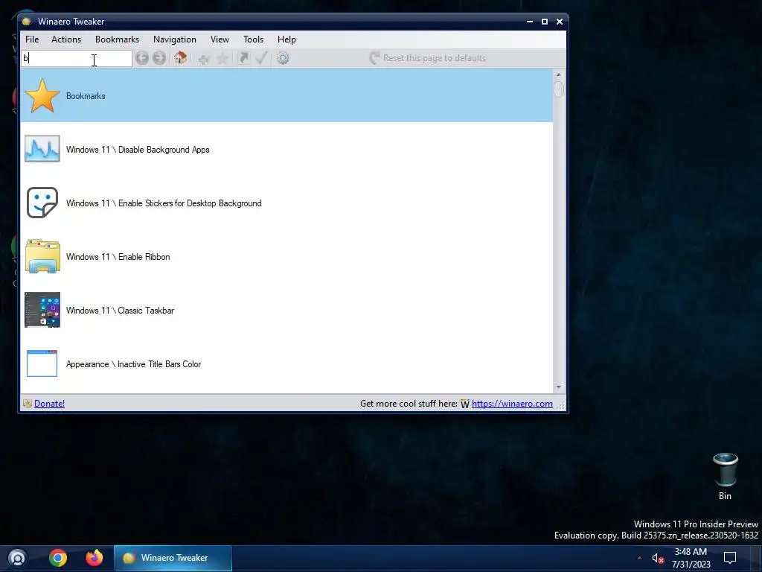
Task: Click the Disable Background Apps graph icon
Action: point(42,149)
